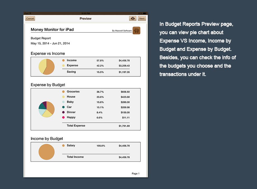This screenshot has width=257, height=189.
Task: Go to the Next preview page
Action: click(x=142, y=18)
